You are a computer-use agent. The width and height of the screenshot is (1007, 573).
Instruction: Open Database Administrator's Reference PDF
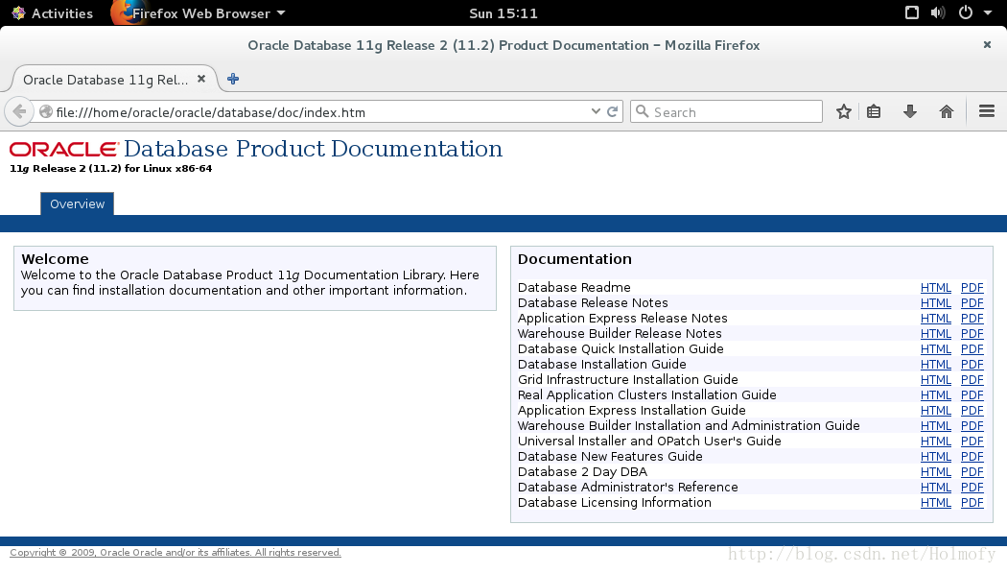972,488
